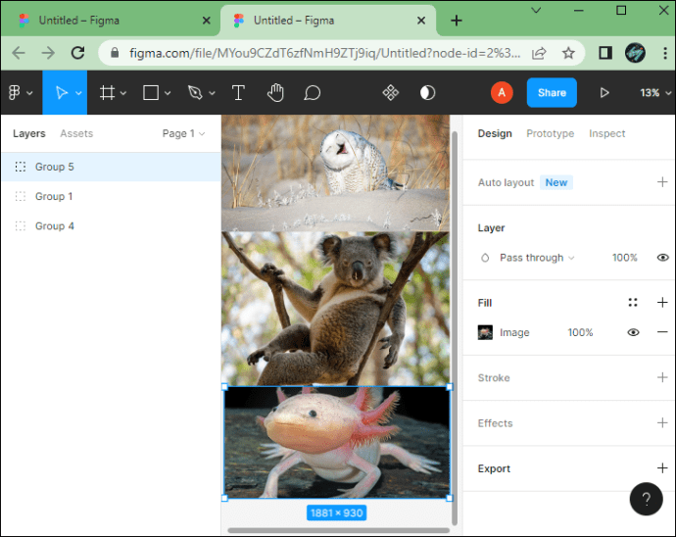Select the Text tool
The width and height of the screenshot is (676, 537).
[x=238, y=92]
